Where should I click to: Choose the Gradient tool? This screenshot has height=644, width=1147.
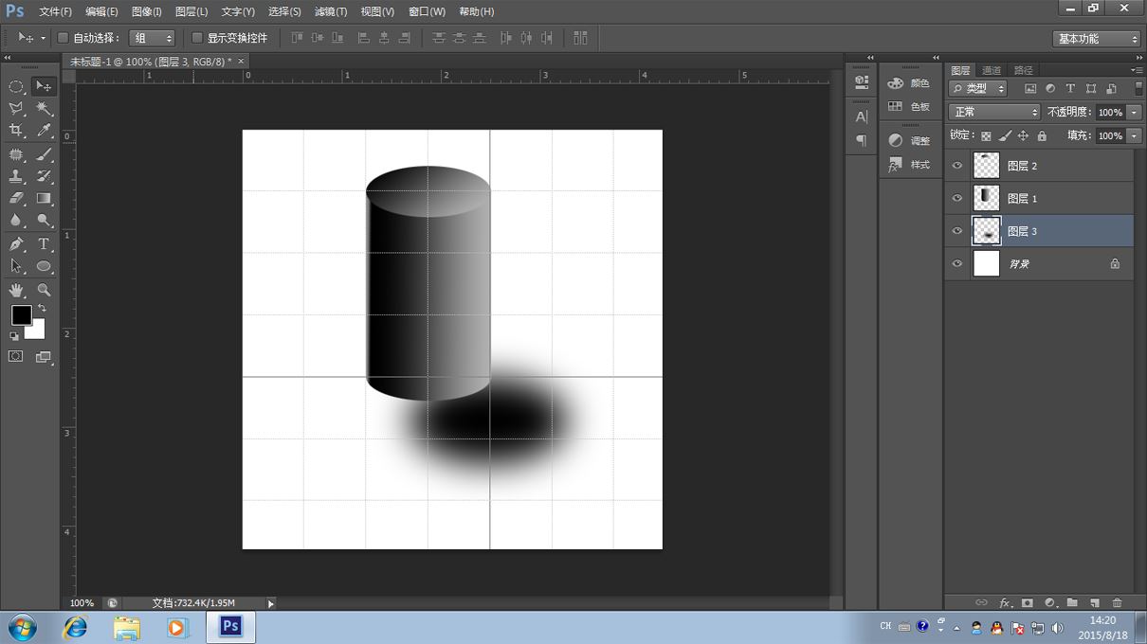(44, 199)
